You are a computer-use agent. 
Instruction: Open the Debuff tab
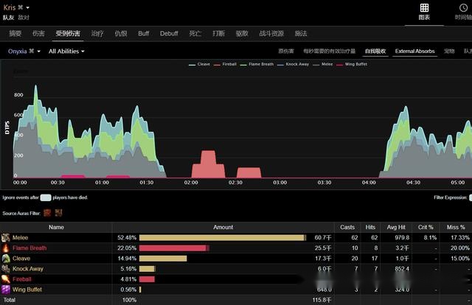pos(169,33)
